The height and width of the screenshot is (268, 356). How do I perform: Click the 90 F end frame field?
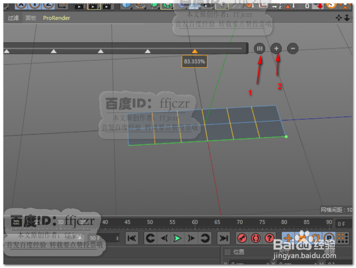104,238
